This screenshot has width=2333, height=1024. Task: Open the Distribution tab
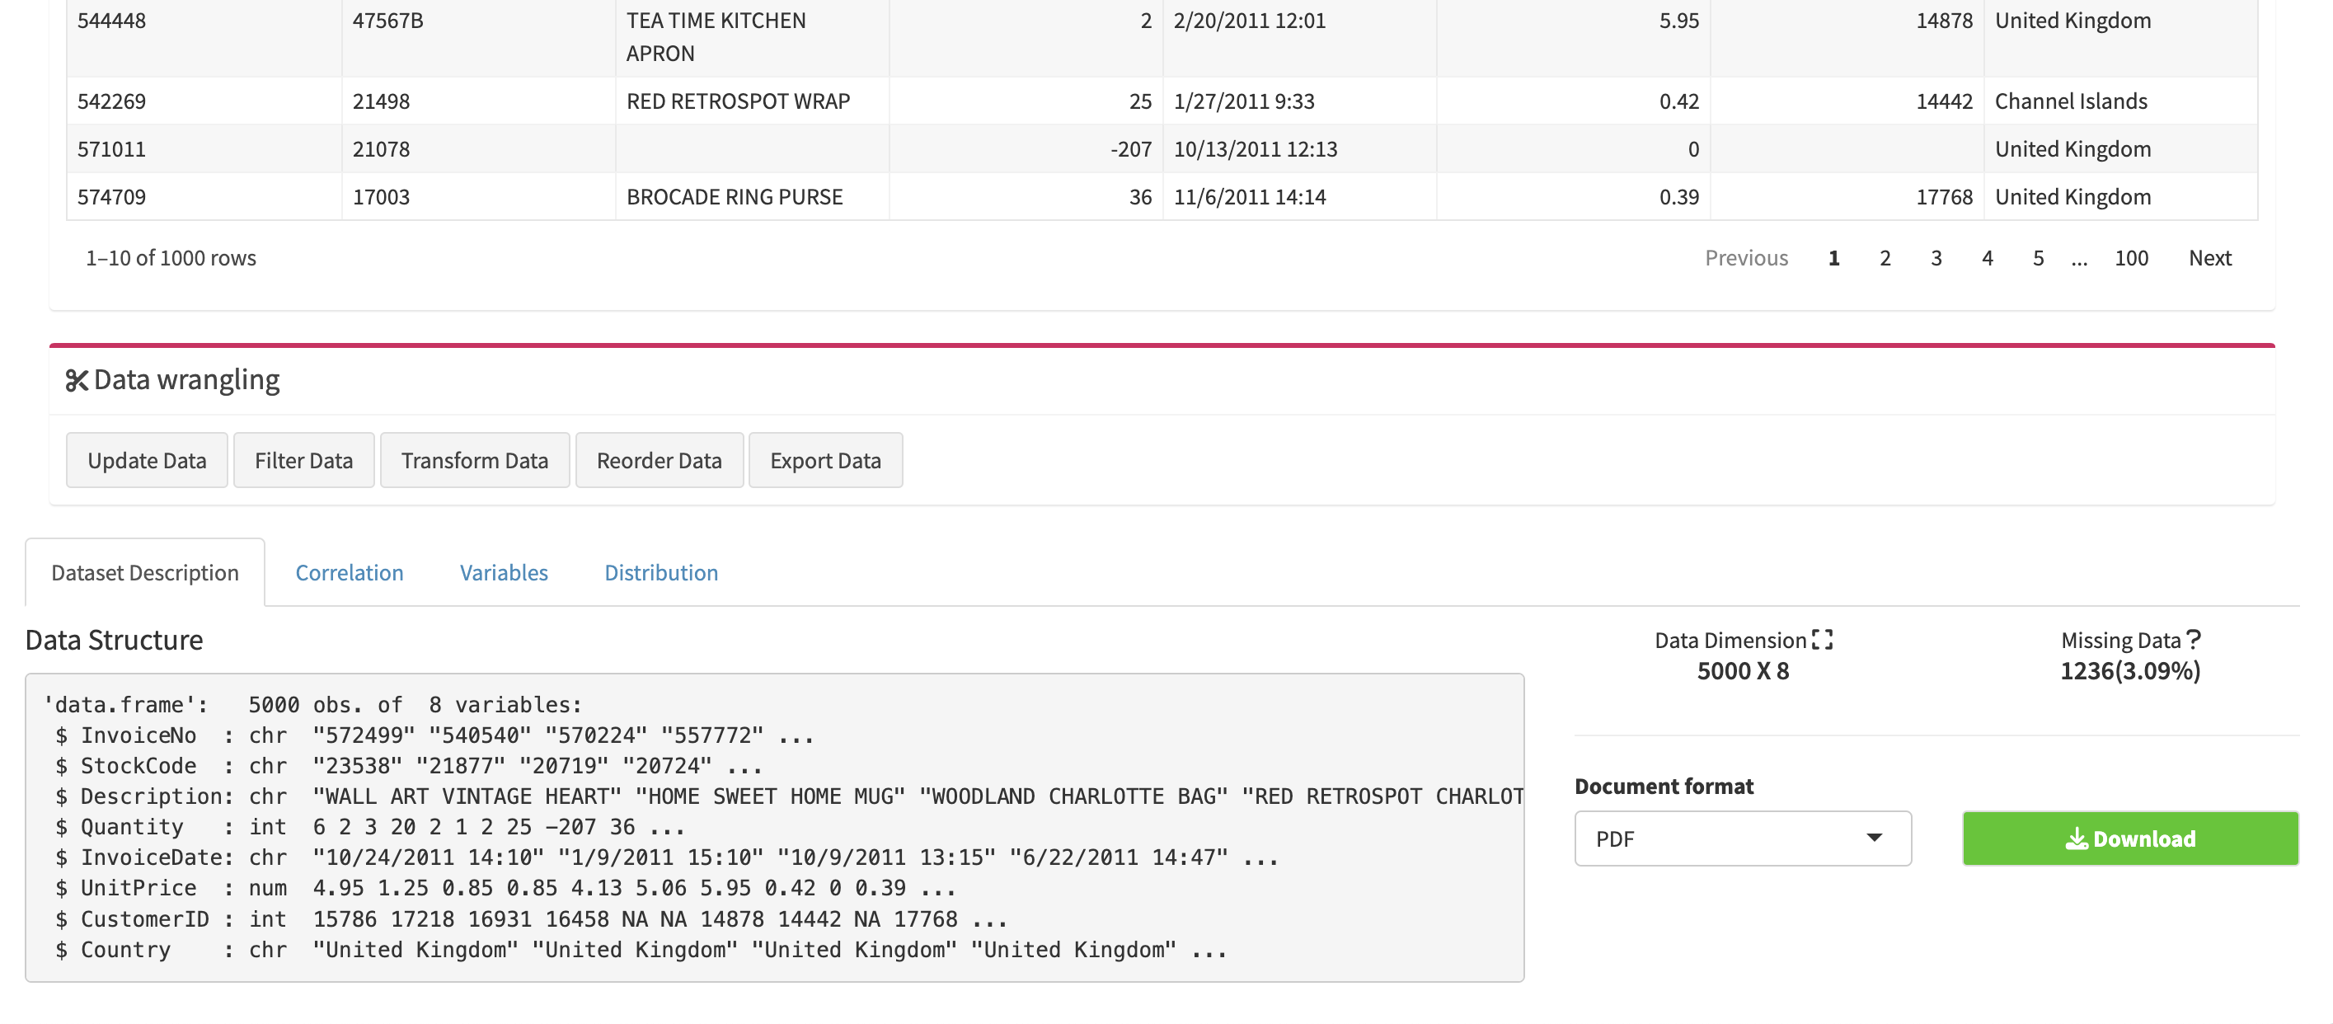tap(660, 572)
